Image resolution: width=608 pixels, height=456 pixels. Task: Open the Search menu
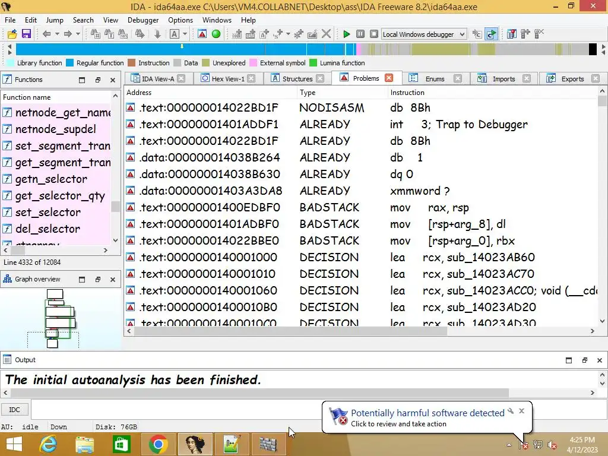83,20
